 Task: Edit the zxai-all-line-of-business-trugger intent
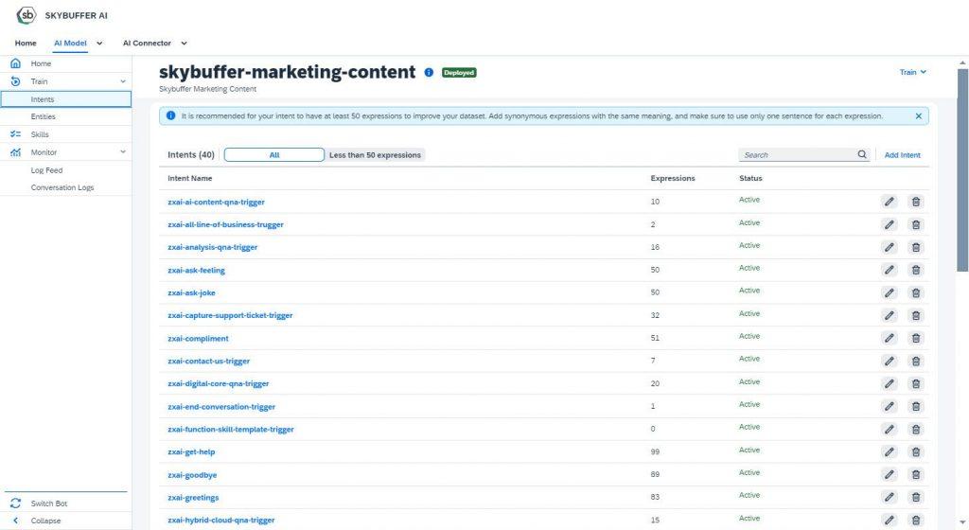pyautogui.click(x=890, y=224)
